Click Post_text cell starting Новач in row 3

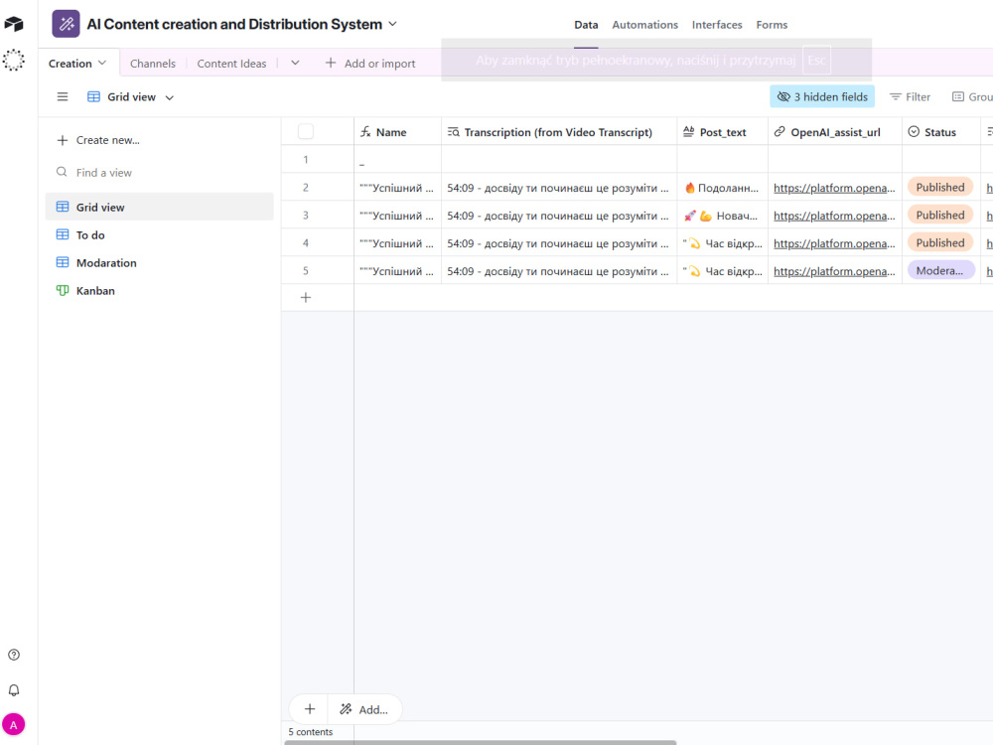click(x=723, y=216)
